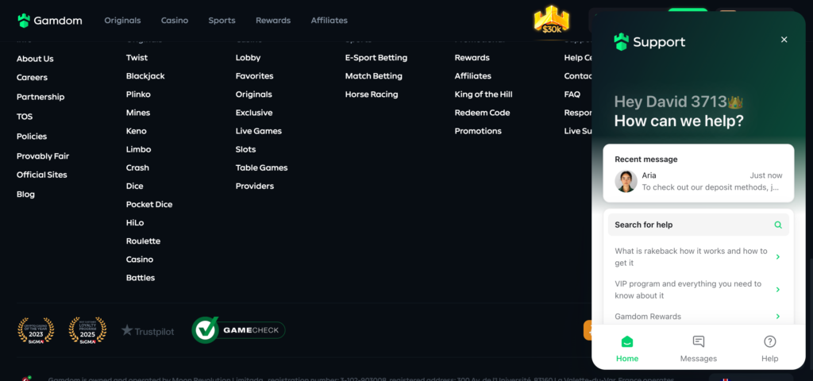Image resolution: width=813 pixels, height=381 pixels.
Task: Open 'What is rakeback' help article
Action: (x=699, y=257)
